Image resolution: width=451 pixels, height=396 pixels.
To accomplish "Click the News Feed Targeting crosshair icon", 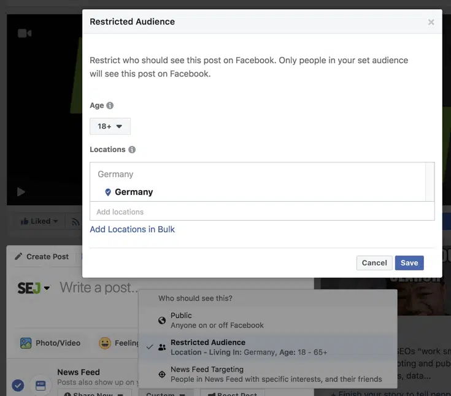I will (x=162, y=374).
